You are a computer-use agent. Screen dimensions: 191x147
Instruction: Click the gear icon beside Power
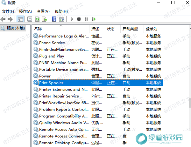(x=36, y=76)
